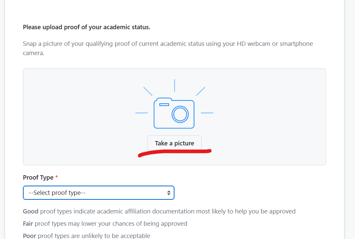This screenshot has height=239, width=355.
Task: Click the bold word Good
Action: coord(31,211)
